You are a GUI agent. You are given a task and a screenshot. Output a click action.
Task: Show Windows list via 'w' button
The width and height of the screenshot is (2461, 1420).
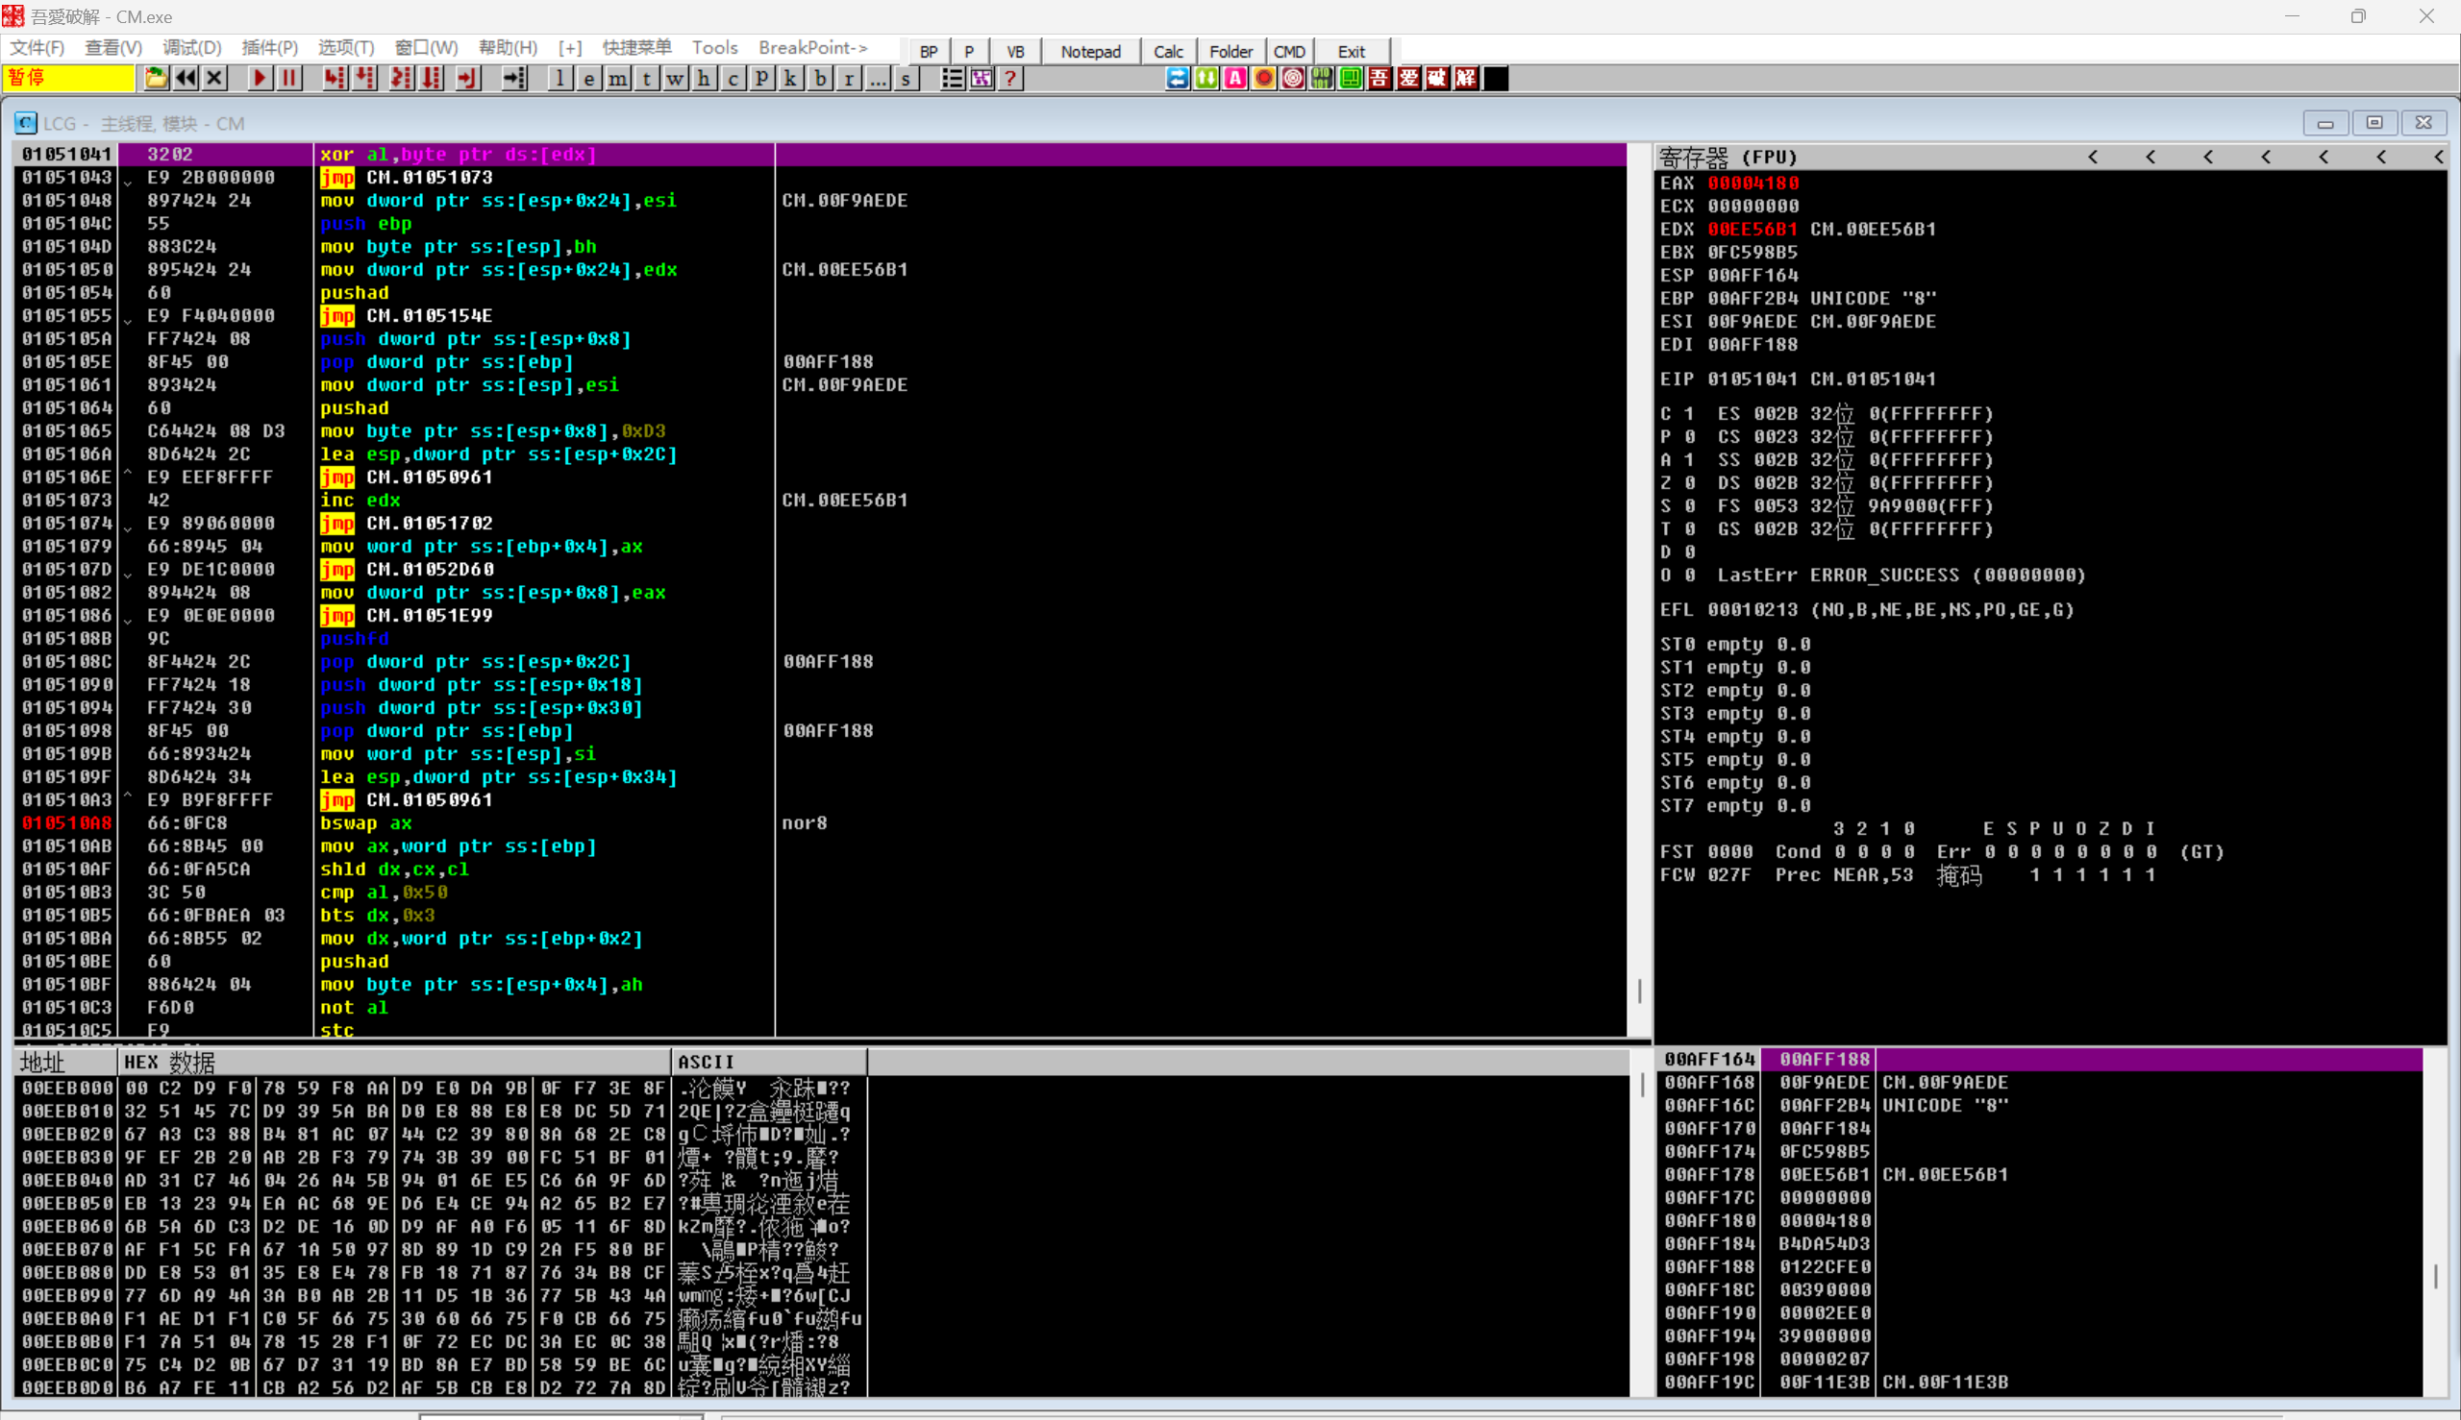point(675,78)
